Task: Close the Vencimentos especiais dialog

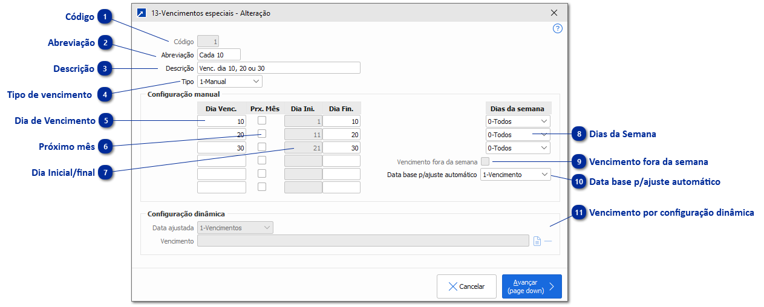Action: click(554, 13)
